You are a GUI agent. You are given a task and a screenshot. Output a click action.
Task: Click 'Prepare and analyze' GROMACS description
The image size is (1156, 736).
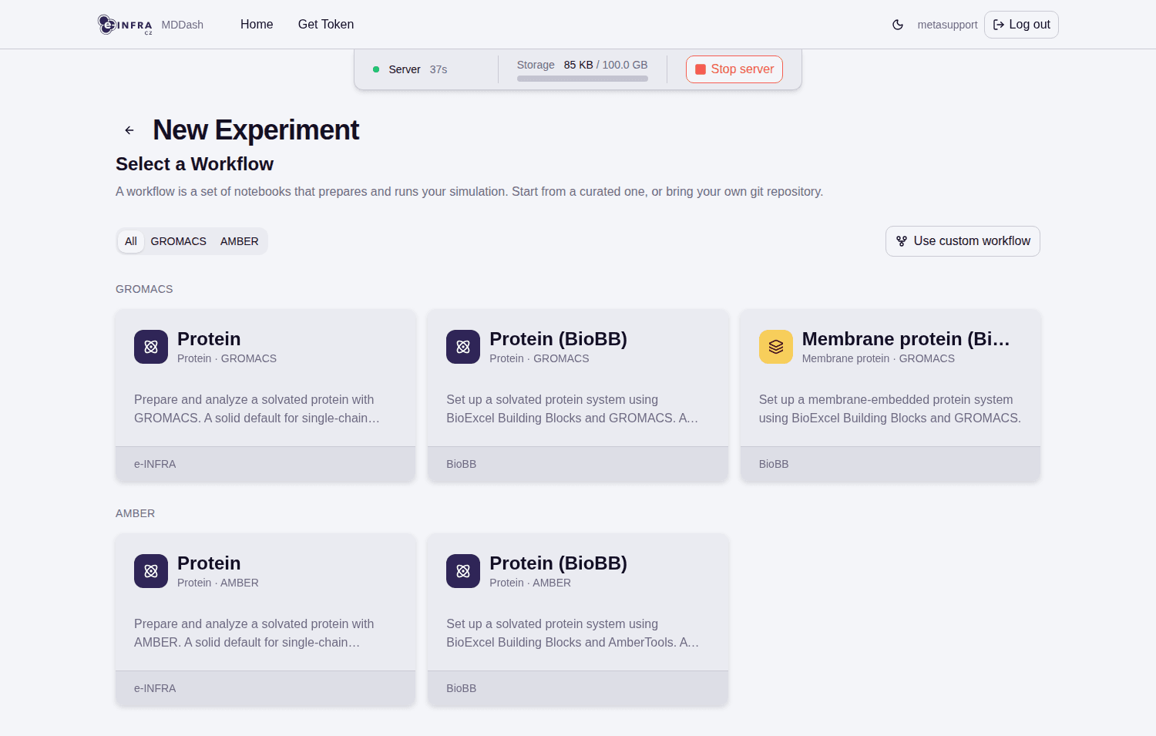pos(257,408)
